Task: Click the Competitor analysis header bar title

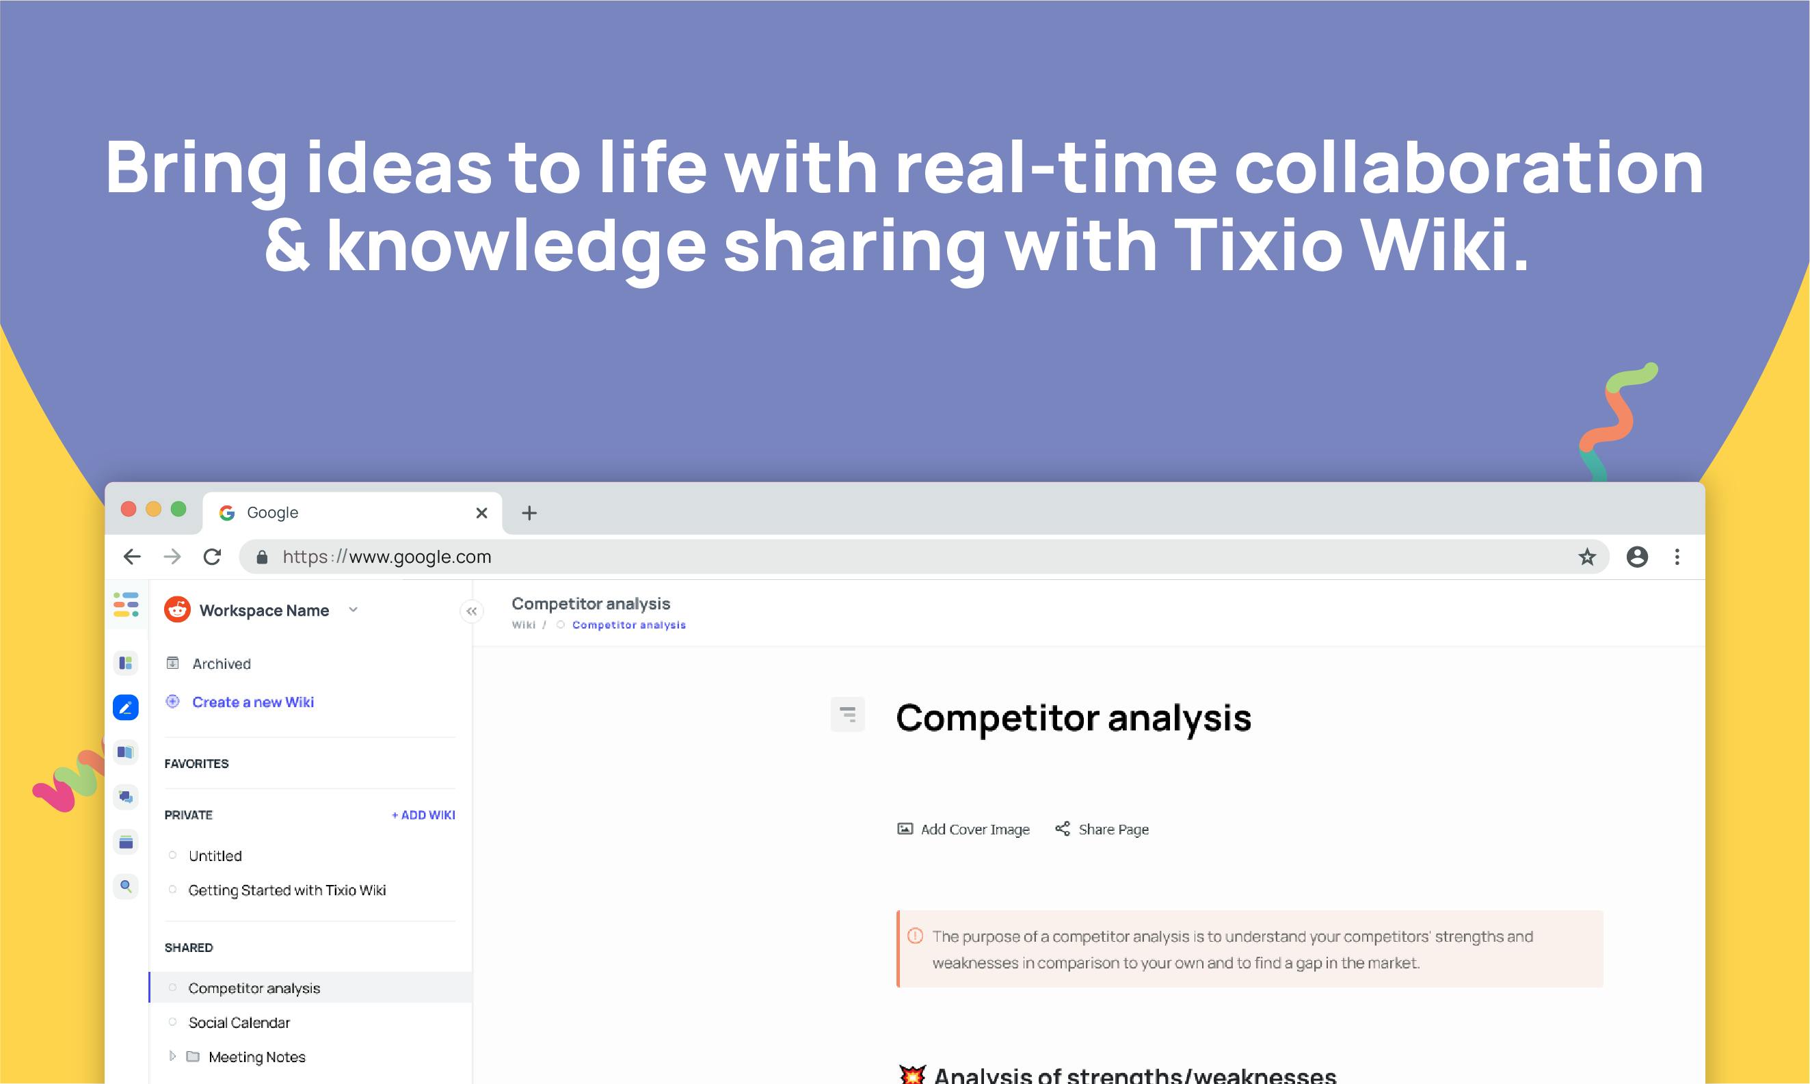Action: click(591, 603)
